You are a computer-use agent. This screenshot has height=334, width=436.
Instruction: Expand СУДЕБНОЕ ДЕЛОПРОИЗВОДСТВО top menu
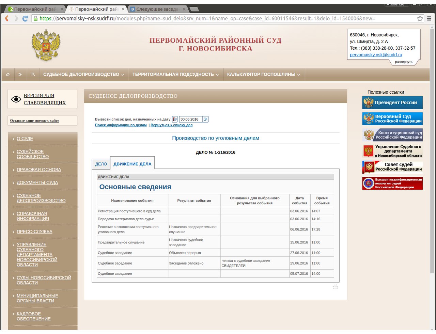point(84,74)
